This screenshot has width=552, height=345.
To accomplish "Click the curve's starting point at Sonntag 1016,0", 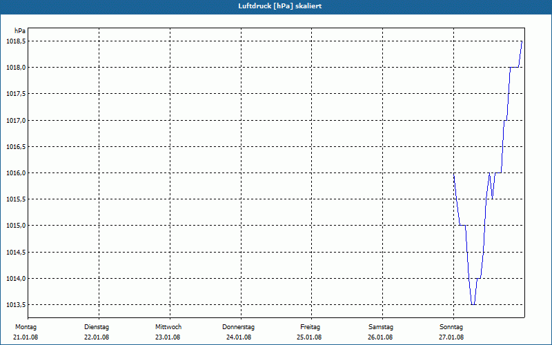I will (x=454, y=173).
